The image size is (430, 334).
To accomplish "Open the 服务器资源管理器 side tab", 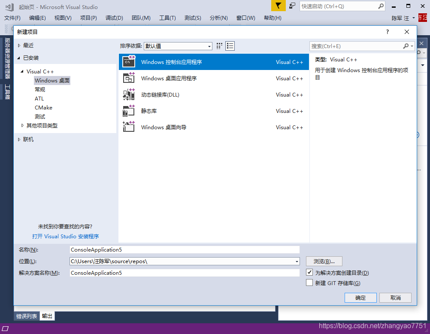I will [x=7, y=58].
